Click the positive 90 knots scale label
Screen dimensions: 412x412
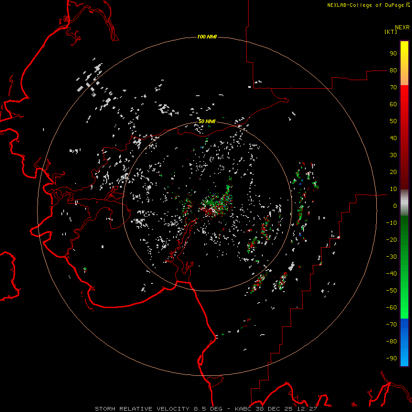[x=393, y=54]
